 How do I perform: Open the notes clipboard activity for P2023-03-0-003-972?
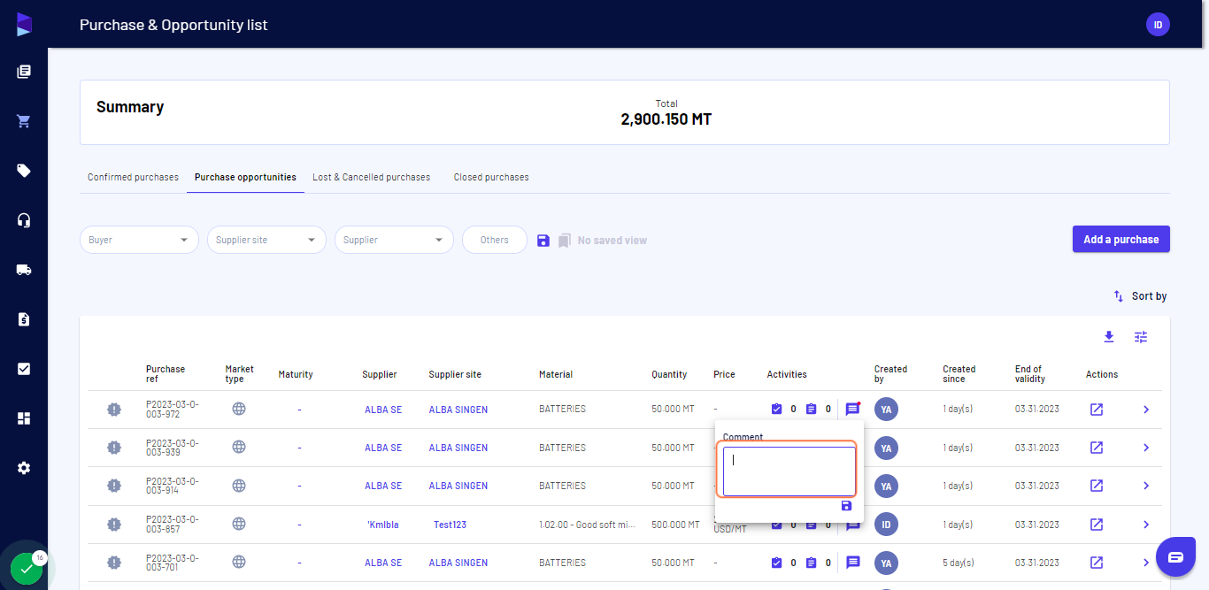pos(811,410)
